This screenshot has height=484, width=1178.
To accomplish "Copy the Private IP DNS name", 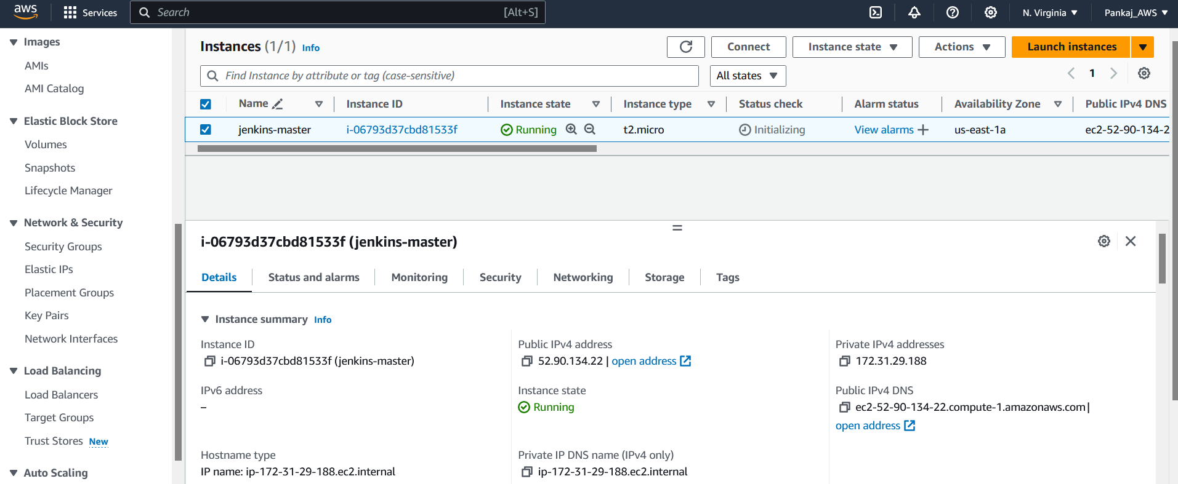I will pyautogui.click(x=526, y=472).
